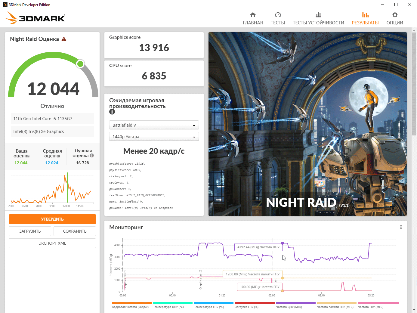Click the Intel(R) Iris(R) Xe Graphics field
Screen dimensions: 417x313
point(52,132)
